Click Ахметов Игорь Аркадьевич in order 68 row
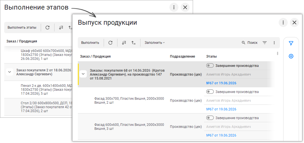The image size is (304, 143). click(x=229, y=74)
